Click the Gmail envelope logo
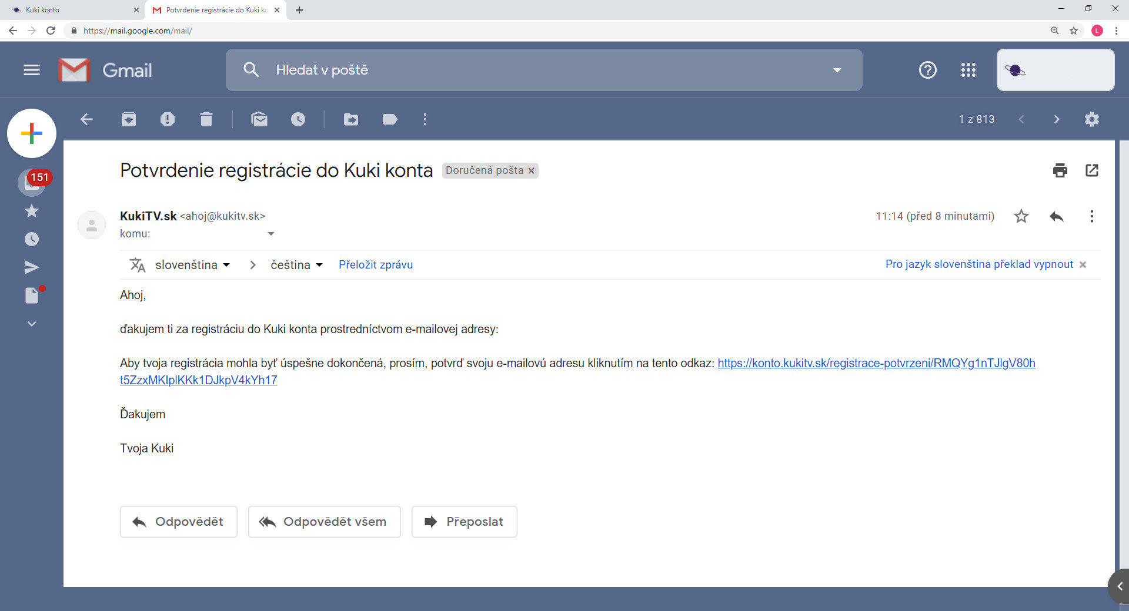Screen dimensions: 1129x611 (74, 70)
